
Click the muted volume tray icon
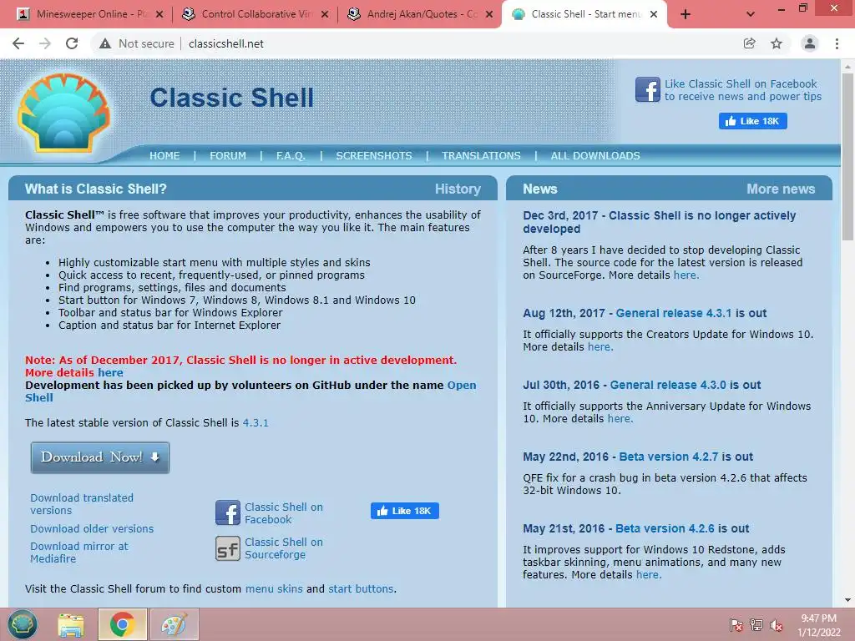click(x=777, y=625)
